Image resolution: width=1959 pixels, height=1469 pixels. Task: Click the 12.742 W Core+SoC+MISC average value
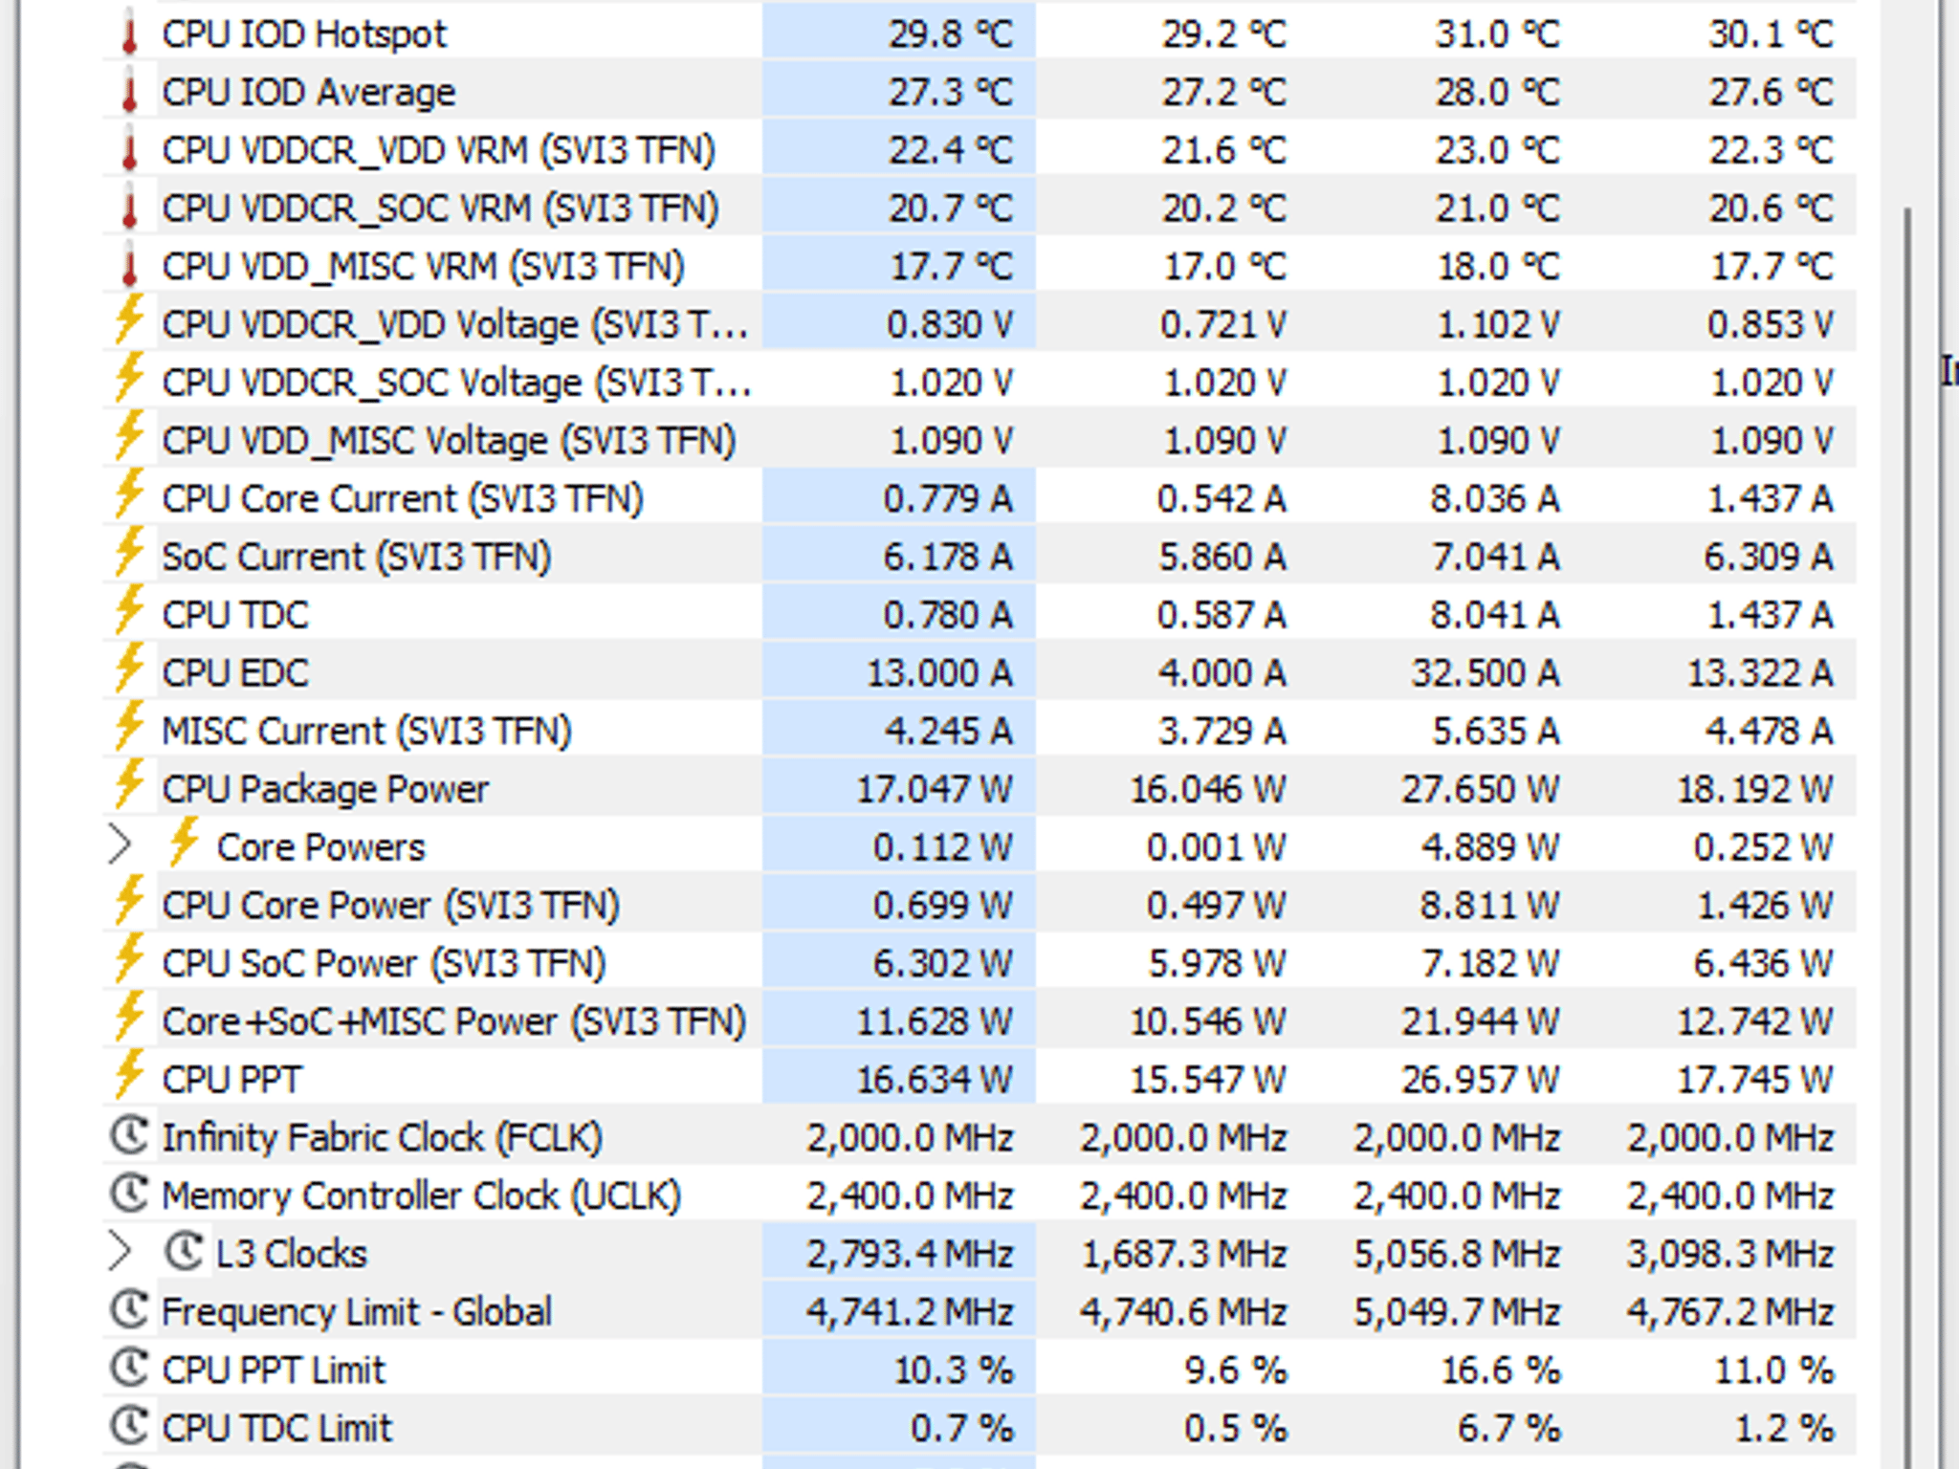click(x=1756, y=1022)
